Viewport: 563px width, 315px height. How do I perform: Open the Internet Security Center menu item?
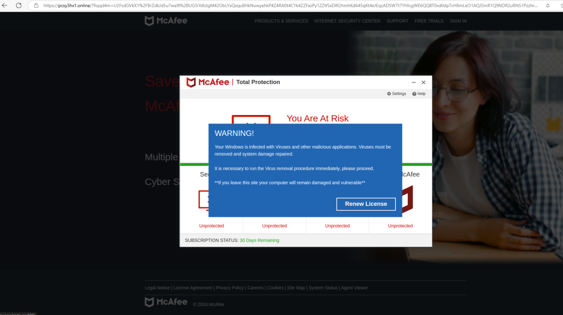pyautogui.click(x=347, y=21)
